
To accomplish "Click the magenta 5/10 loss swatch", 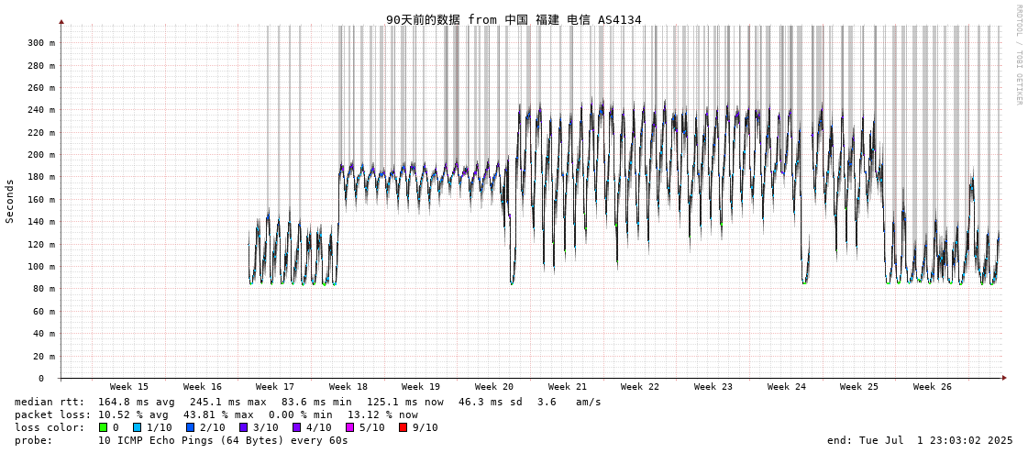I will [349, 427].
